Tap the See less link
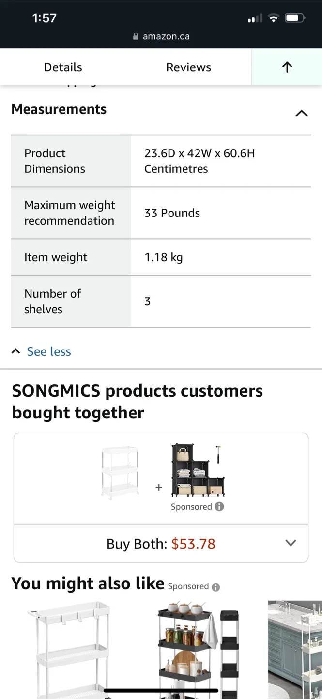 tap(48, 351)
